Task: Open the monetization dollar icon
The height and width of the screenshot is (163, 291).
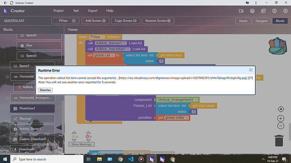Action: [x=274, y=11]
